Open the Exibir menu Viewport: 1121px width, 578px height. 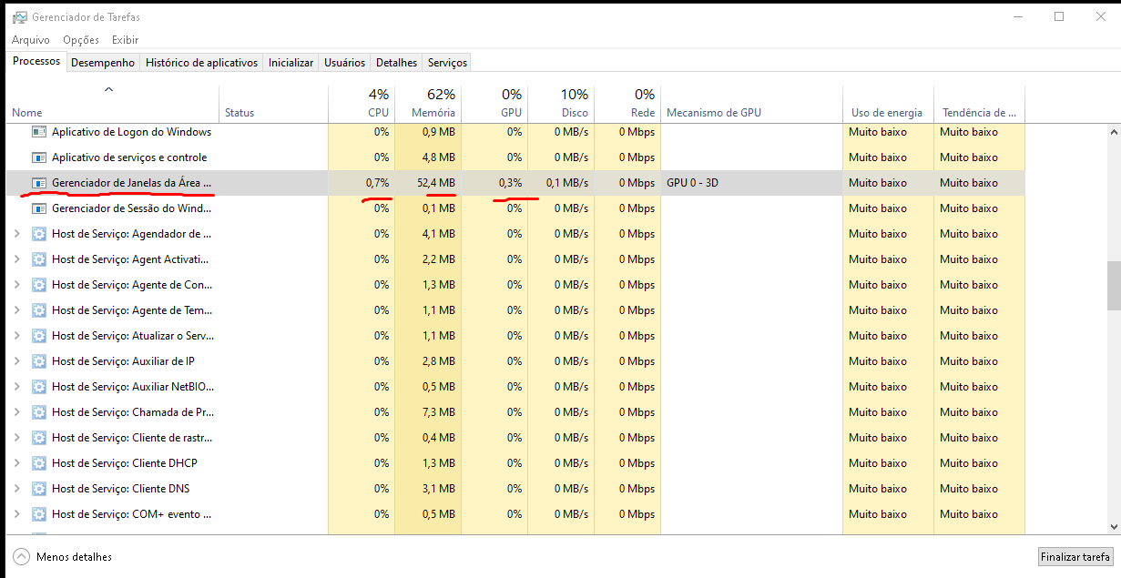pyautogui.click(x=126, y=40)
